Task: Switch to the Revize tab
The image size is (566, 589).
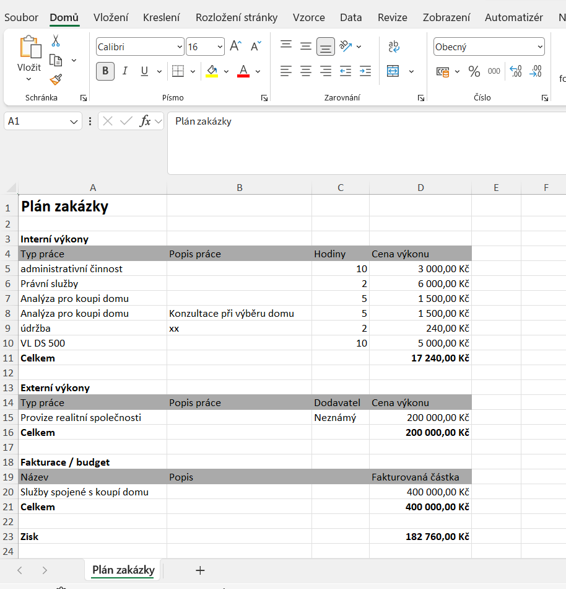Action: pos(393,17)
